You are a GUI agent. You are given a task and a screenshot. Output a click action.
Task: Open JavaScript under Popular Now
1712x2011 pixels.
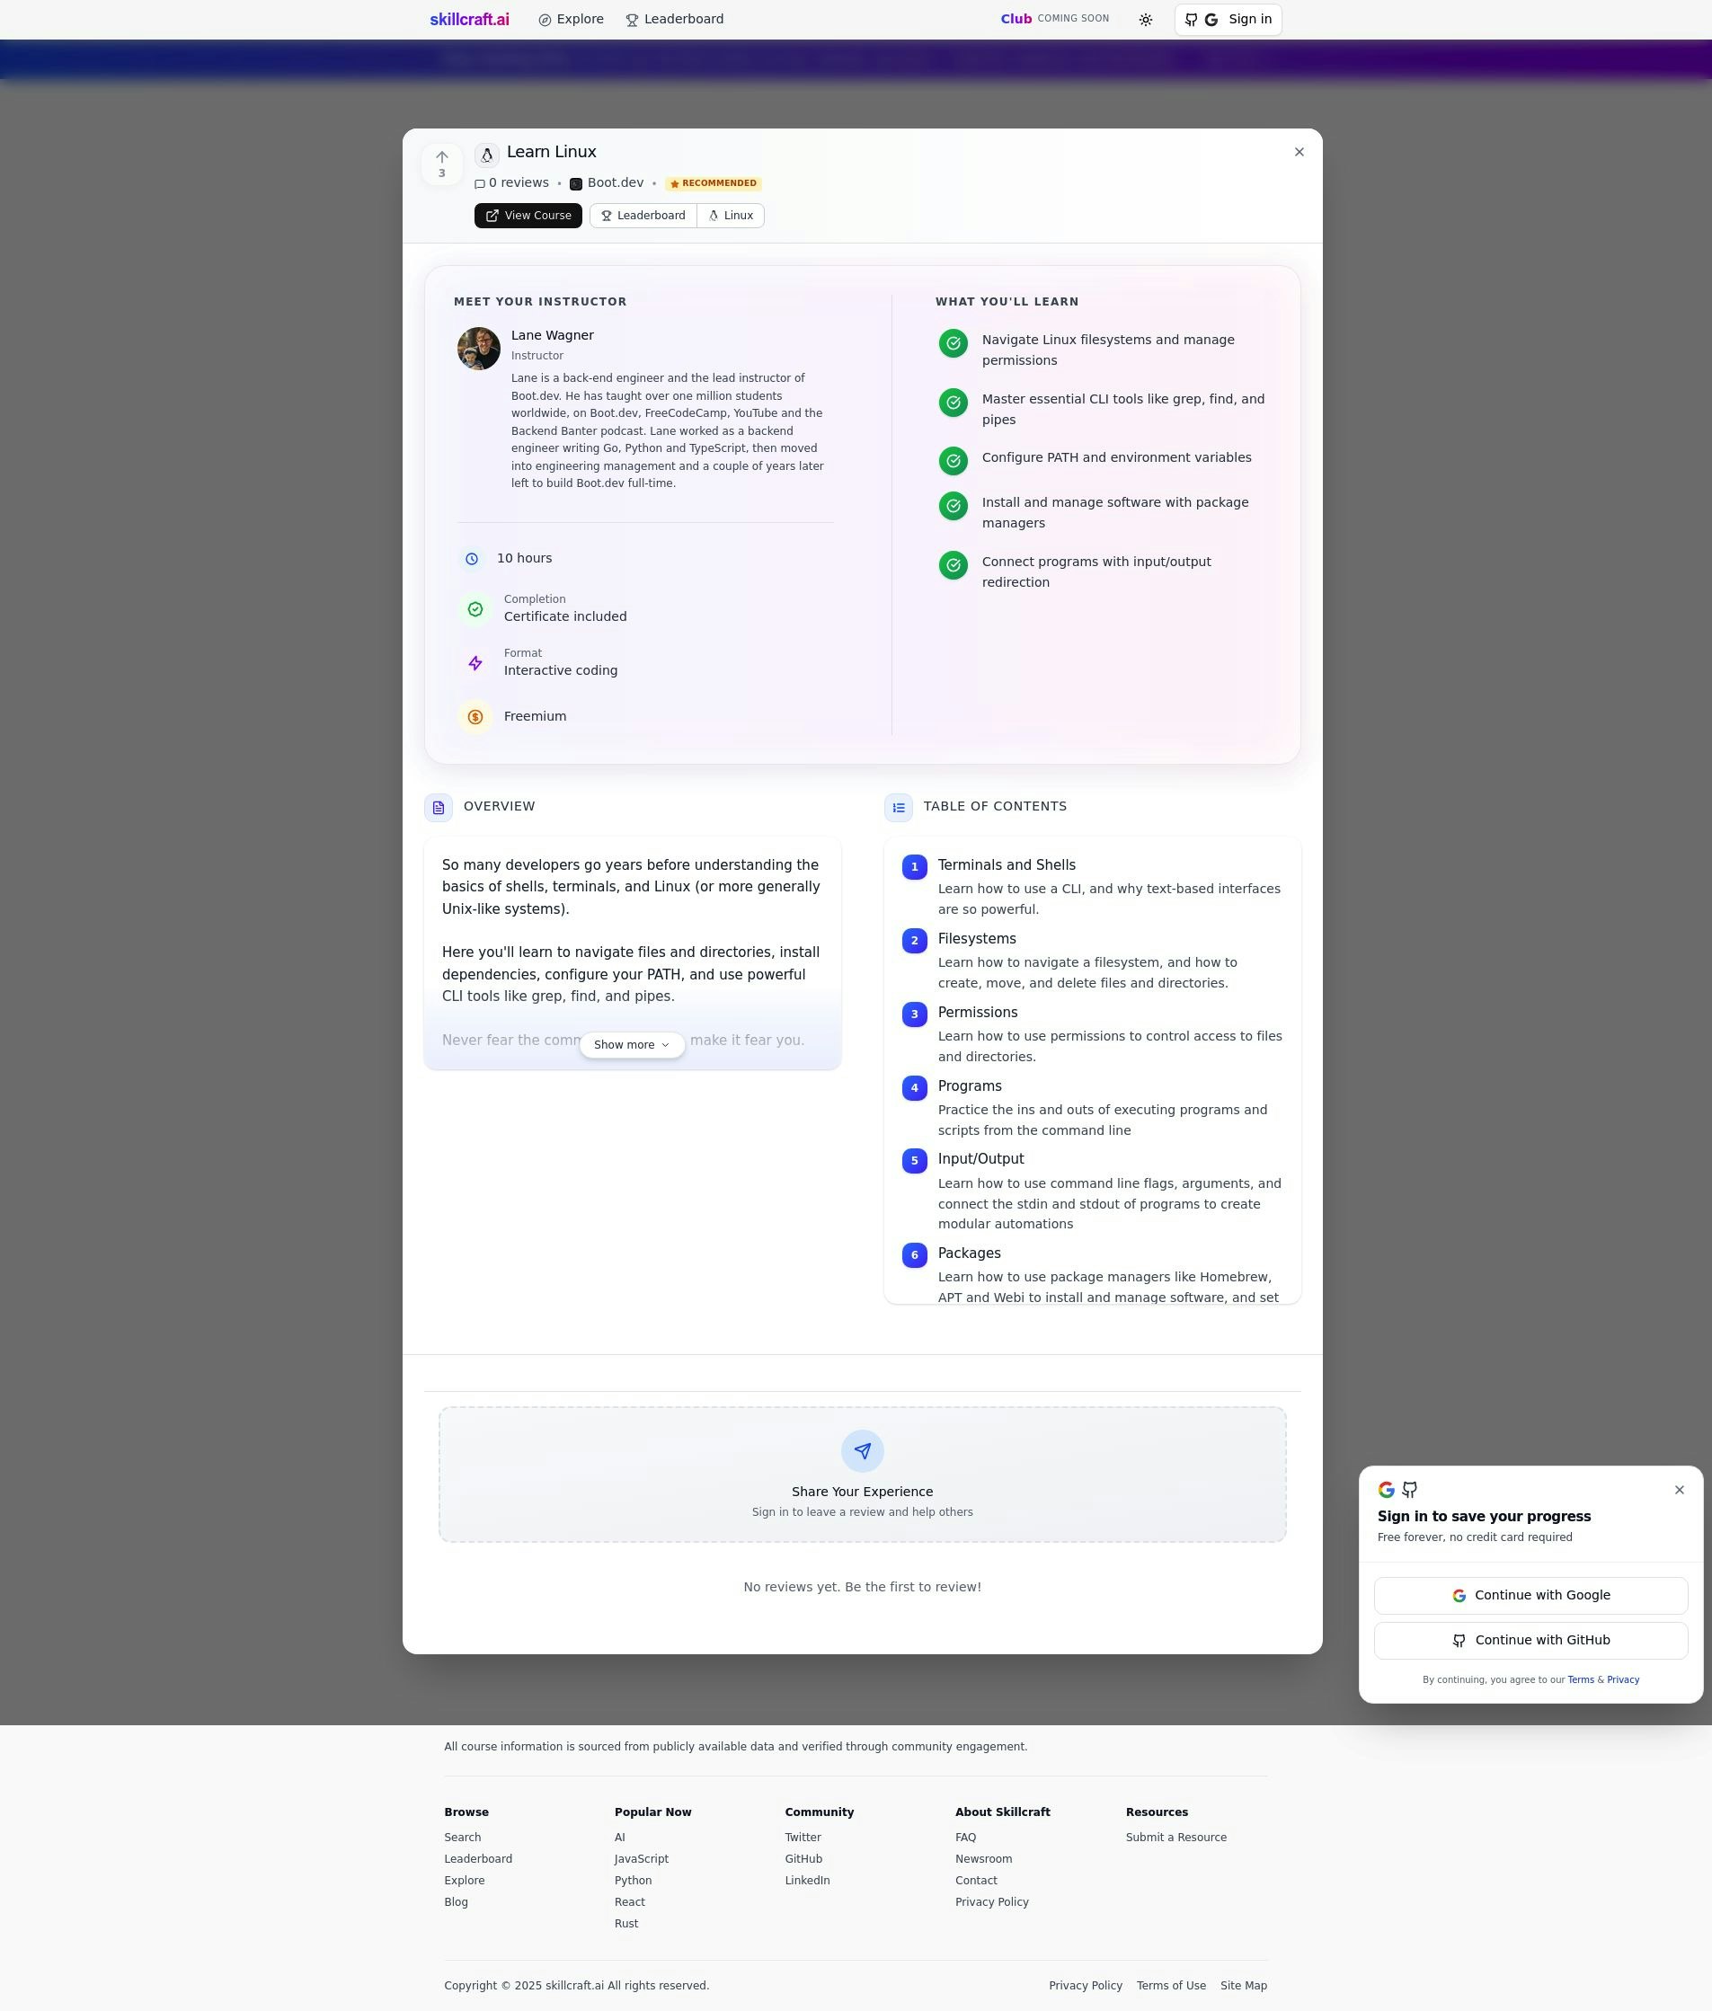pyautogui.click(x=641, y=1860)
